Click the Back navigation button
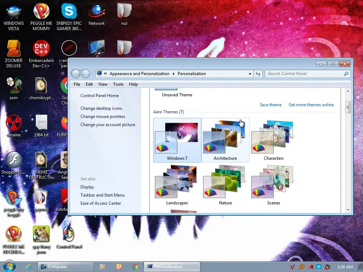363x272 pixels. click(76, 74)
